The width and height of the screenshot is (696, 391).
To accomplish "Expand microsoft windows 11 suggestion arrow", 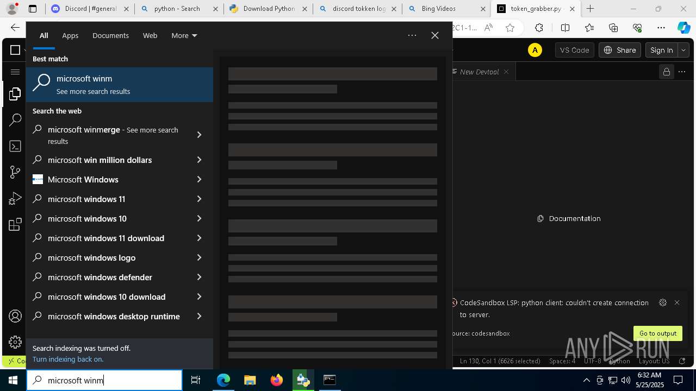I will (199, 199).
